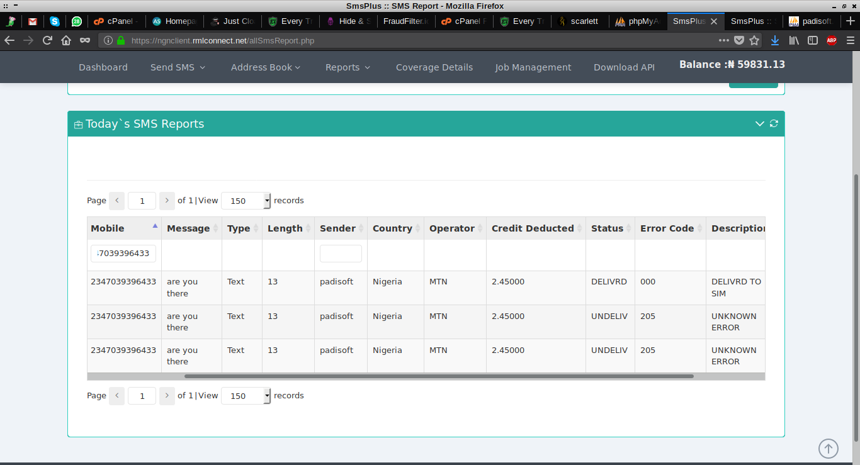This screenshot has width=860, height=465.
Task: Sort the table by Message column
Action: tap(191, 228)
